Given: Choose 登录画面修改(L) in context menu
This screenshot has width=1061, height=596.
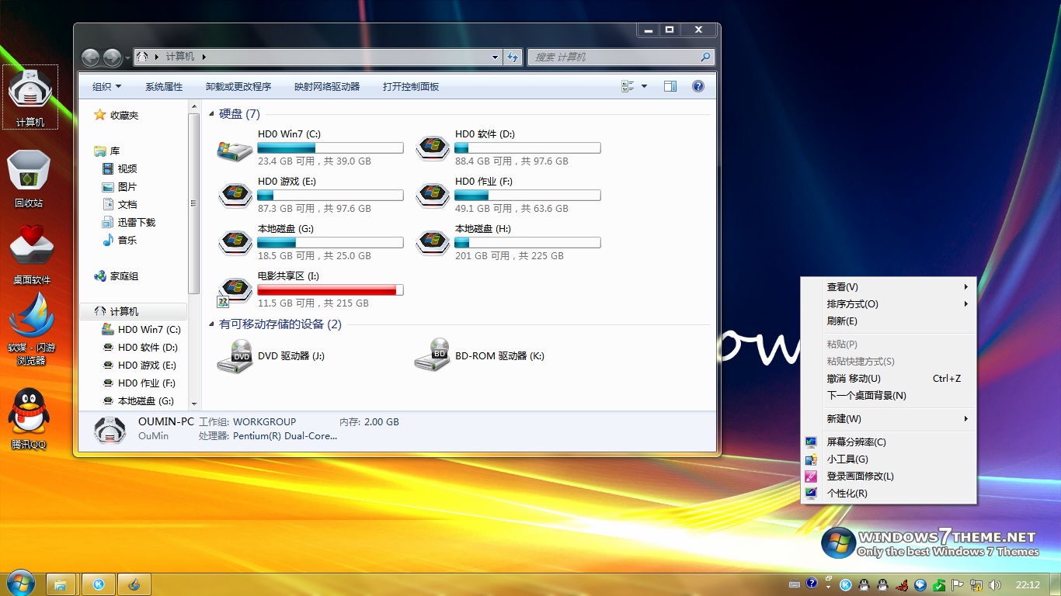Looking at the screenshot, I should pos(889,476).
